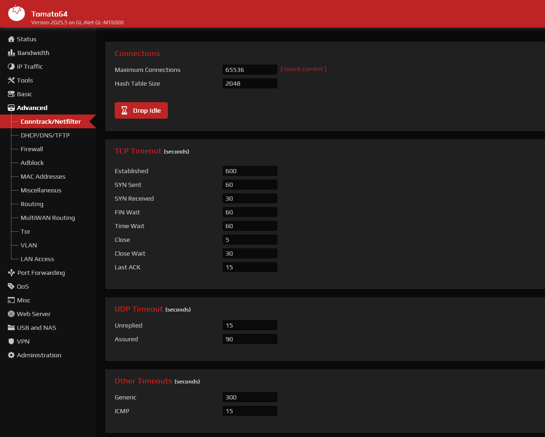545x437 pixels.
Task: Click the TCP Established timeout field
Action: (250, 171)
